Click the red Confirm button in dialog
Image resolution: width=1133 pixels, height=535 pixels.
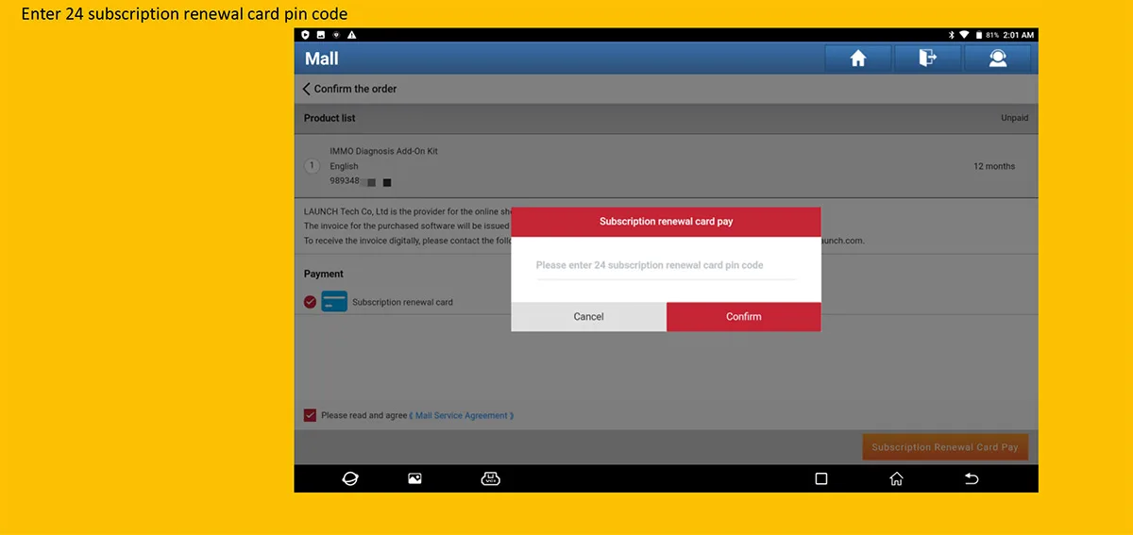pos(744,317)
